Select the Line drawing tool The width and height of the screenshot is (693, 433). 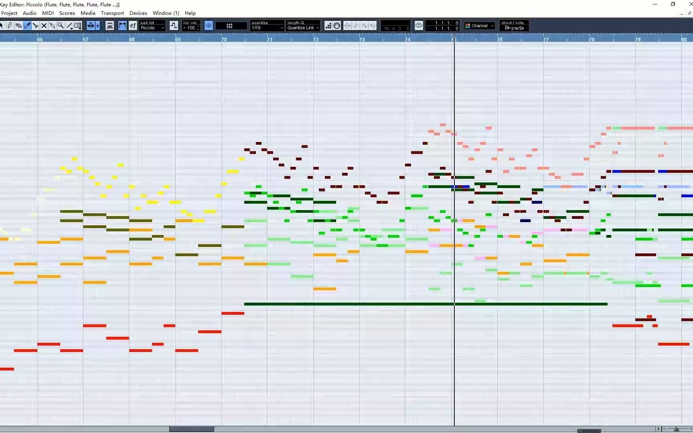click(x=69, y=26)
